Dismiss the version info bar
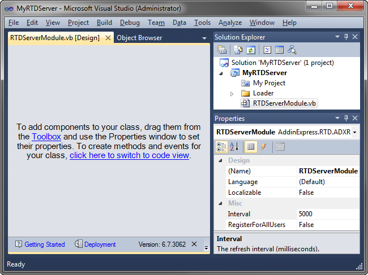The image size is (368, 275). click(x=194, y=244)
